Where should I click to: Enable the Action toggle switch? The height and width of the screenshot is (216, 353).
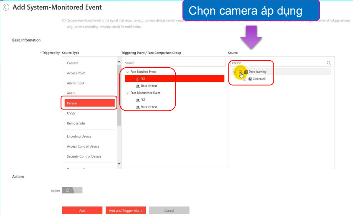click(x=72, y=190)
